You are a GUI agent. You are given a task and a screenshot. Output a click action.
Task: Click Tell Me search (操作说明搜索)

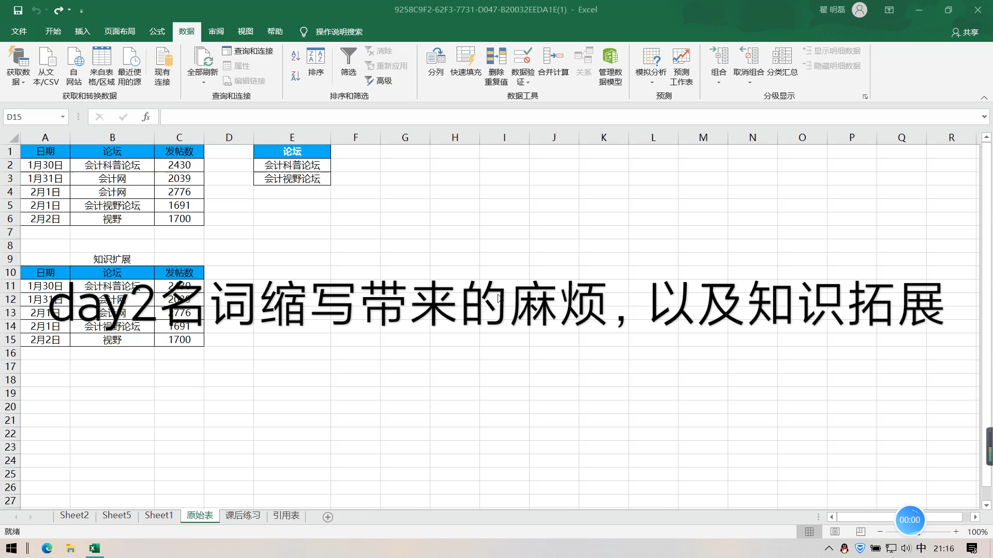[332, 32]
